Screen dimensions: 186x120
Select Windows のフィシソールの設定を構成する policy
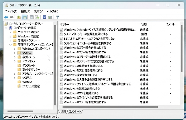[x=119, y=98]
